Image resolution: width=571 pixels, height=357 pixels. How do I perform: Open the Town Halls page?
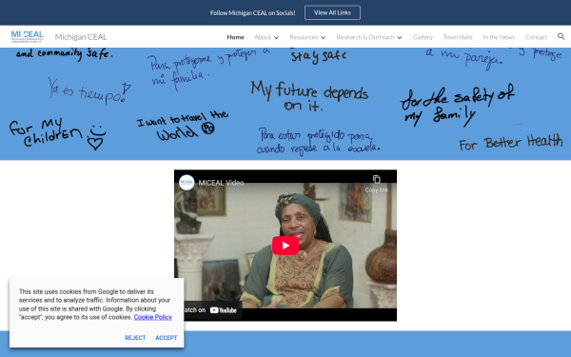pyautogui.click(x=458, y=37)
